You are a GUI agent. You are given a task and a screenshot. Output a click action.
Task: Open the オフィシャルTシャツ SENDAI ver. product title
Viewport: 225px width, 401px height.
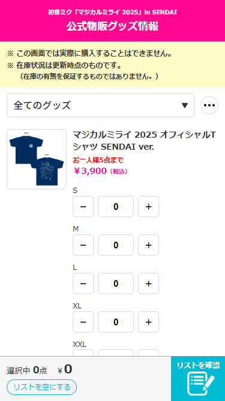point(145,141)
